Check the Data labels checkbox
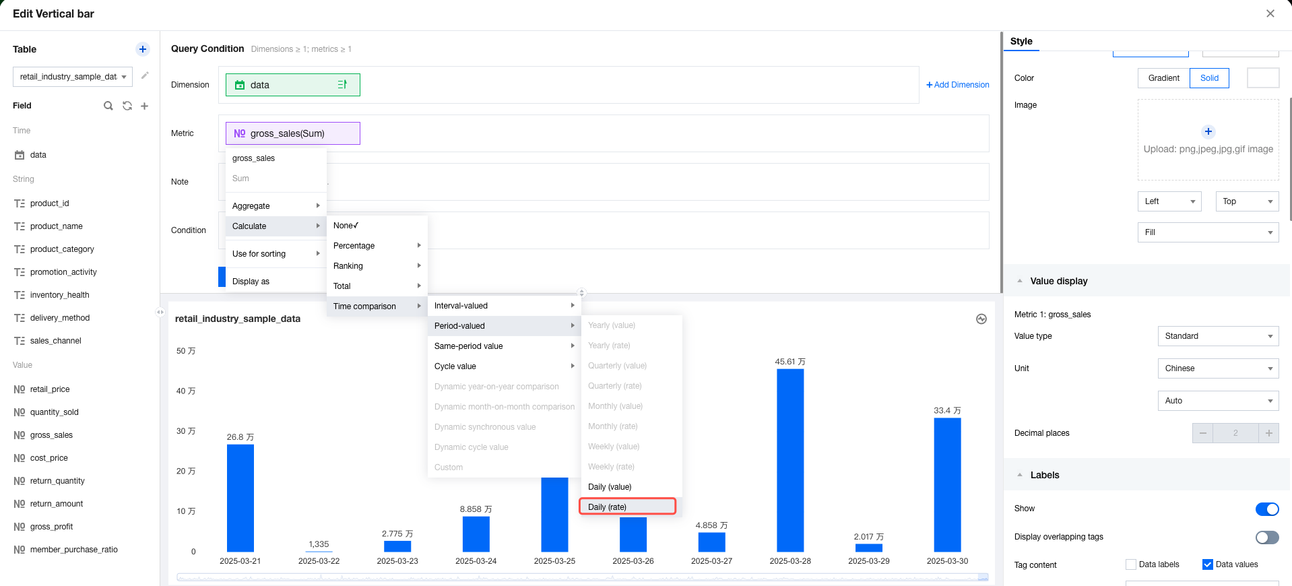The height and width of the screenshot is (586, 1292). pos(1131,564)
